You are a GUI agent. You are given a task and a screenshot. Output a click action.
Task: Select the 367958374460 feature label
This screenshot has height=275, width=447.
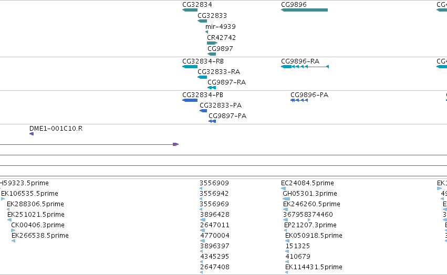(308, 215)
